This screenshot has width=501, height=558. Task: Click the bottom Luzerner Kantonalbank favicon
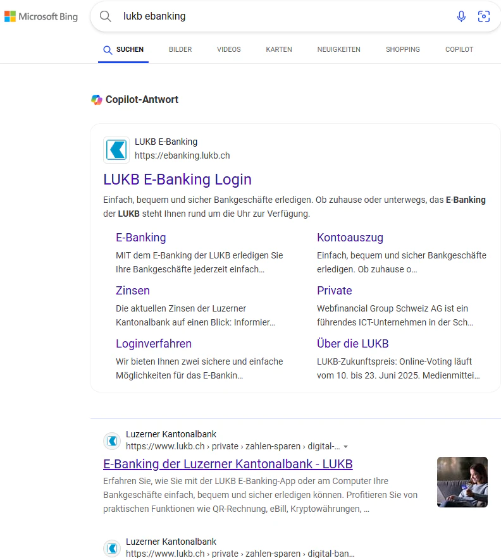coord(112,549)
